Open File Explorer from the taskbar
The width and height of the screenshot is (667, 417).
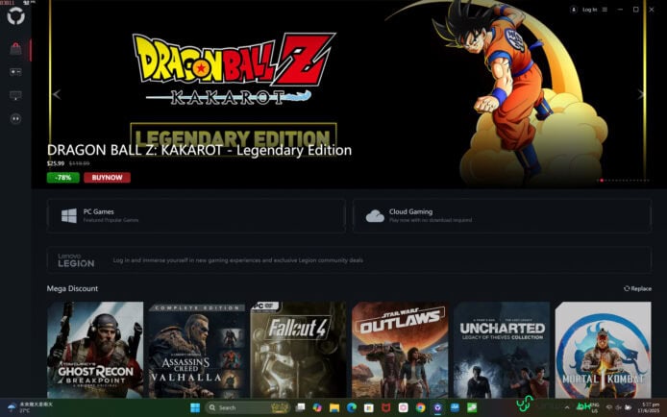pyautogui.click(x=334, y=408)
